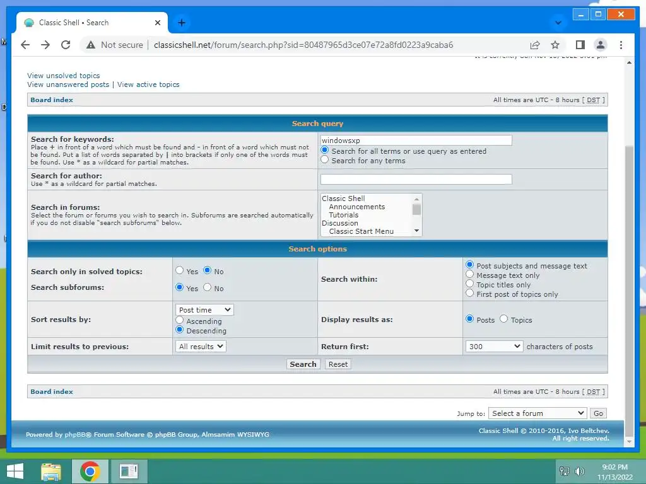The image size is (646, 484).
Task: Select 'Tutorials' in the forum list
Action: point(344,215)
